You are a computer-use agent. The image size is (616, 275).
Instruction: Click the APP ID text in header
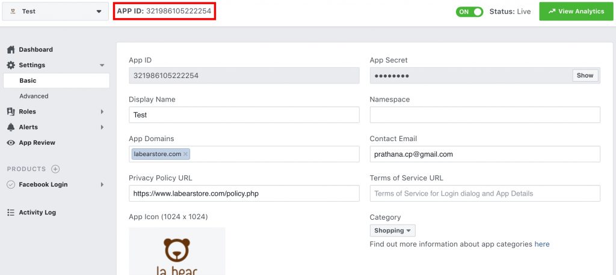[164, 11]
